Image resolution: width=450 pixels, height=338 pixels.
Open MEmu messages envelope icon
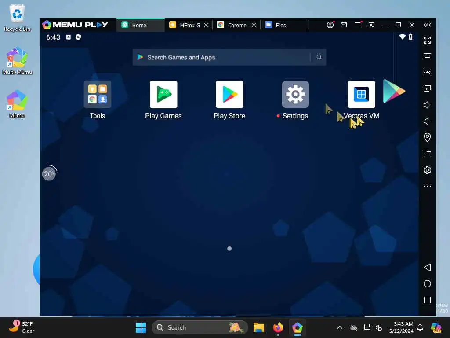click(344, 25)
